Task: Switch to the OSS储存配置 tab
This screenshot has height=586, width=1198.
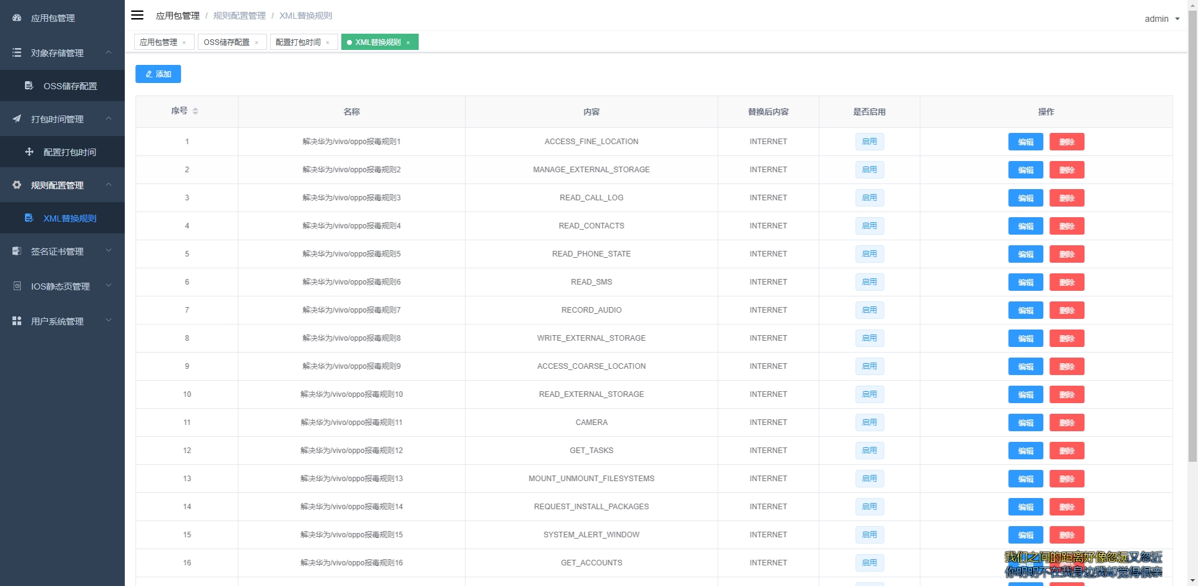Action: pyautogui.click(x=226, y=42)
